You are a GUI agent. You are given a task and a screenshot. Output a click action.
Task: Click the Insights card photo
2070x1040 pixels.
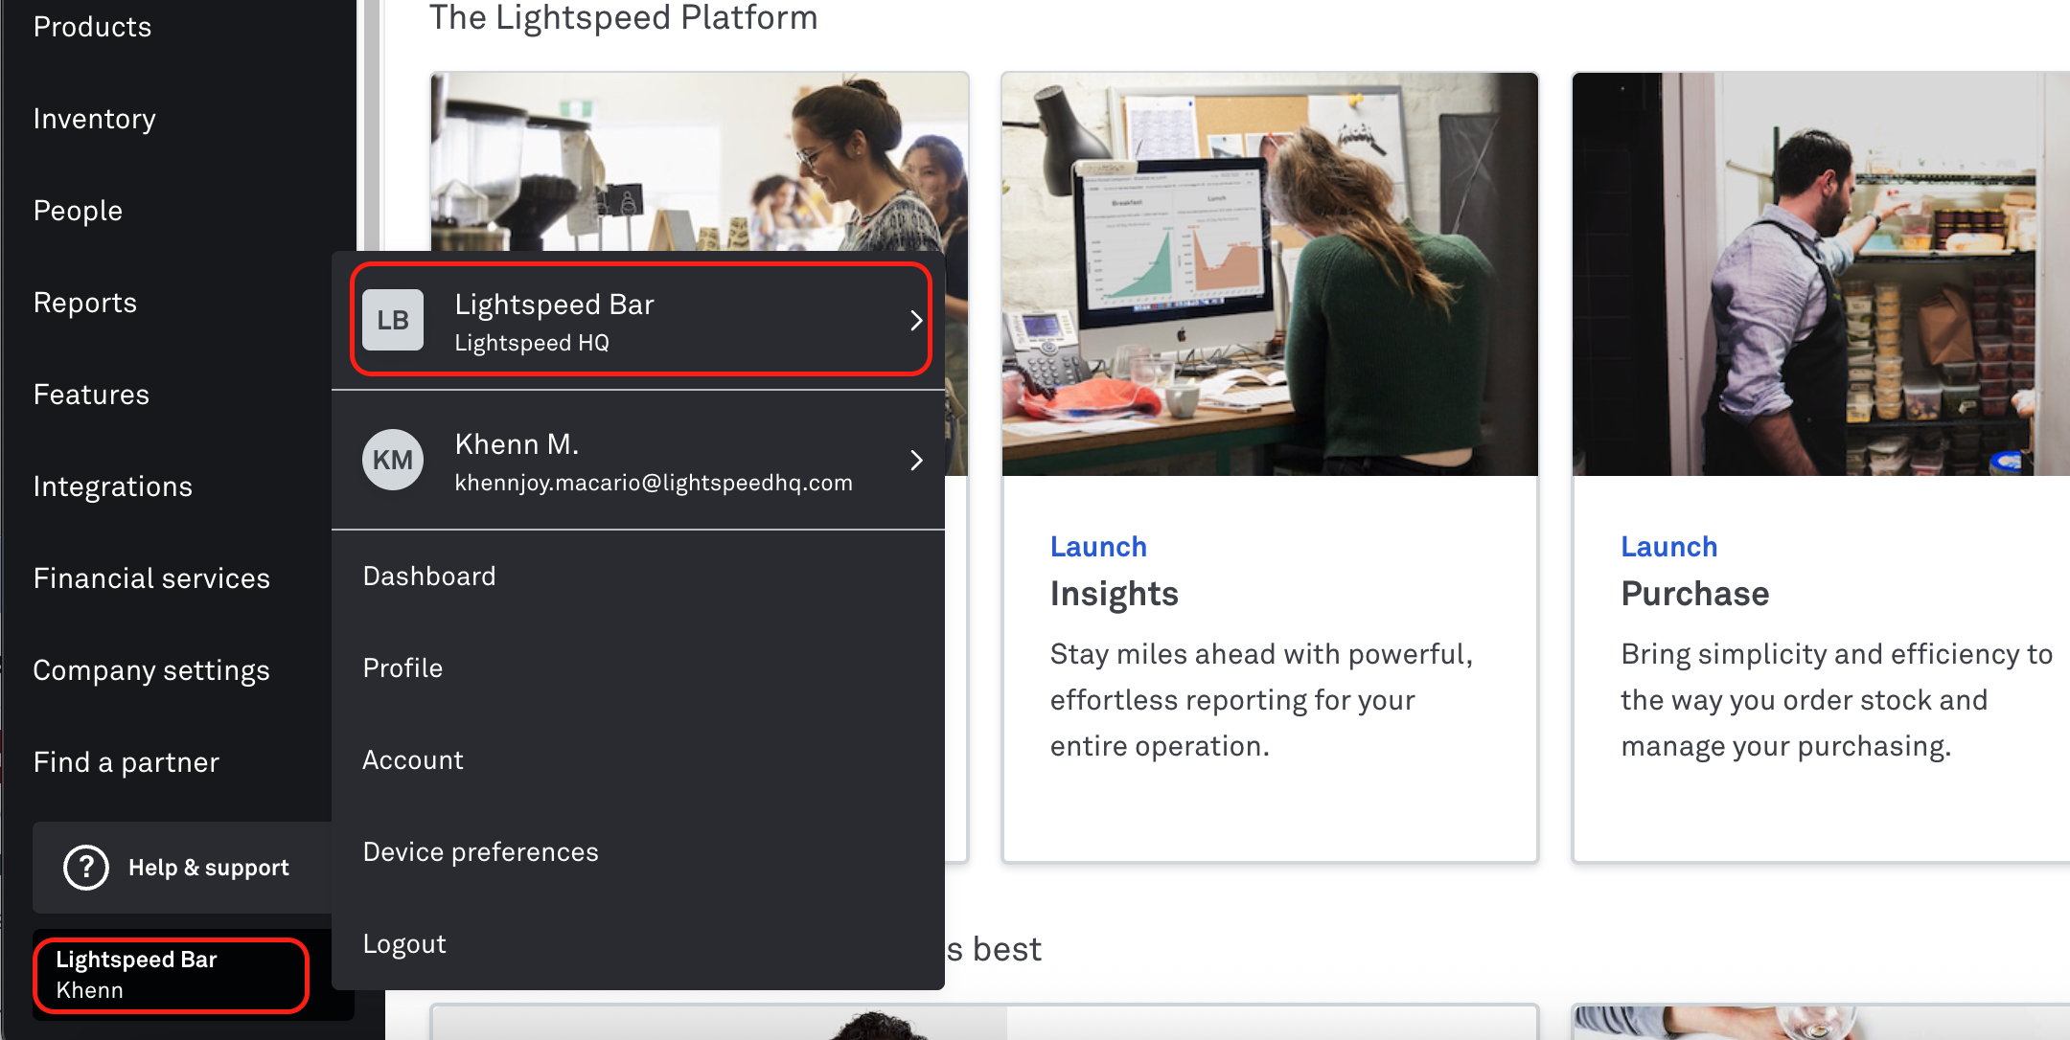tap(1270, 274)
